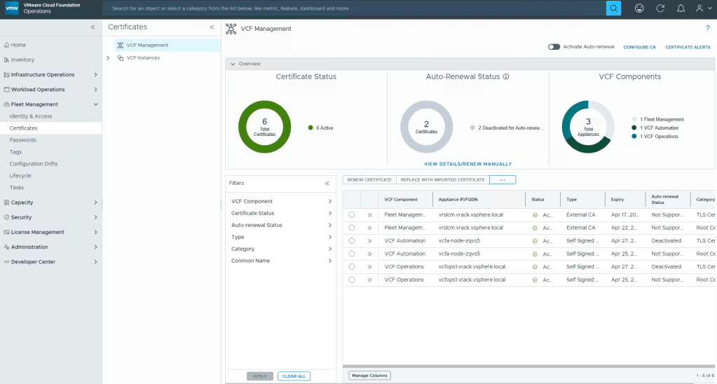Collapse the Overview section
The height and width of the screenshot is (384, 717).
click(233, 64)
